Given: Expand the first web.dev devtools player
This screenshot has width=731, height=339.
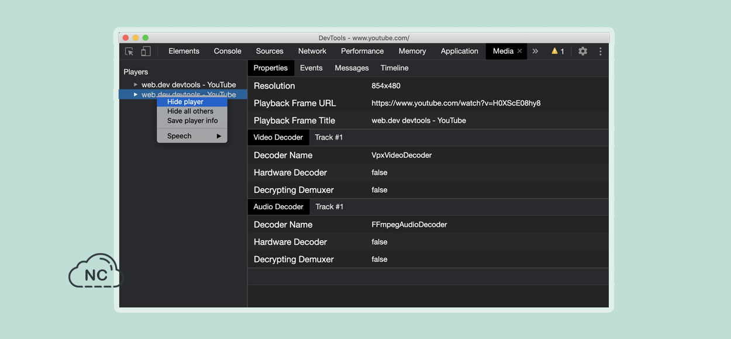Looking at the screenshot, I should point(136,85).
